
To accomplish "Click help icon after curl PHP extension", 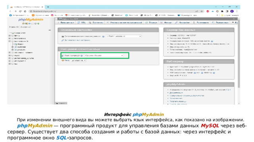I will coord(202,73).
